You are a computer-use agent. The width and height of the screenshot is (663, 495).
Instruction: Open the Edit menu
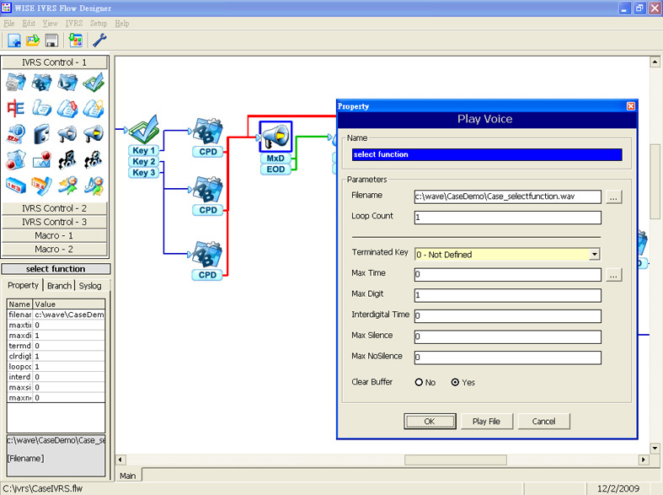click(29, 24)
